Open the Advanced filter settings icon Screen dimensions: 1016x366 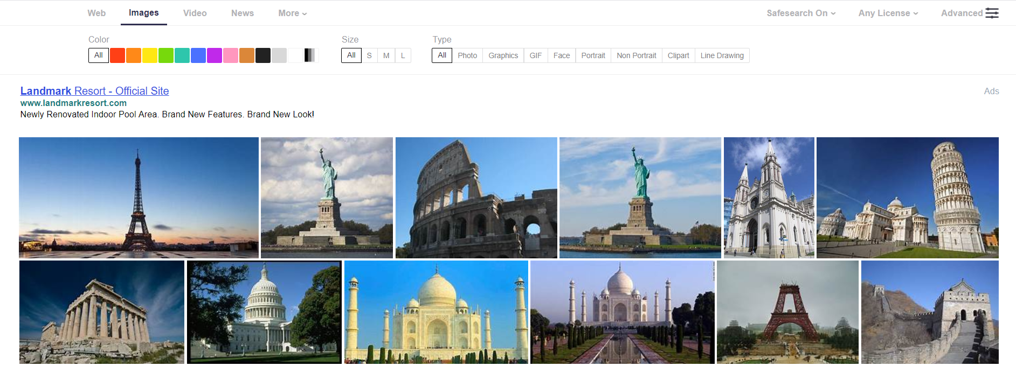(991, 13)
